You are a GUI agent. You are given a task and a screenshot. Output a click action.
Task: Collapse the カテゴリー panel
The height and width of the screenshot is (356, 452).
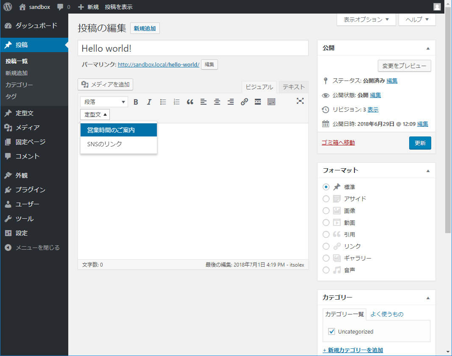428,298
